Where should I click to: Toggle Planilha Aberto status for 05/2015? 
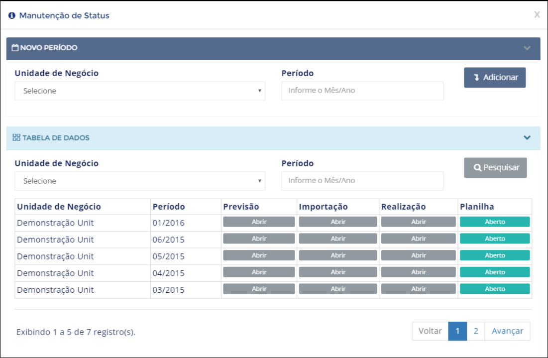pos(495,255)
